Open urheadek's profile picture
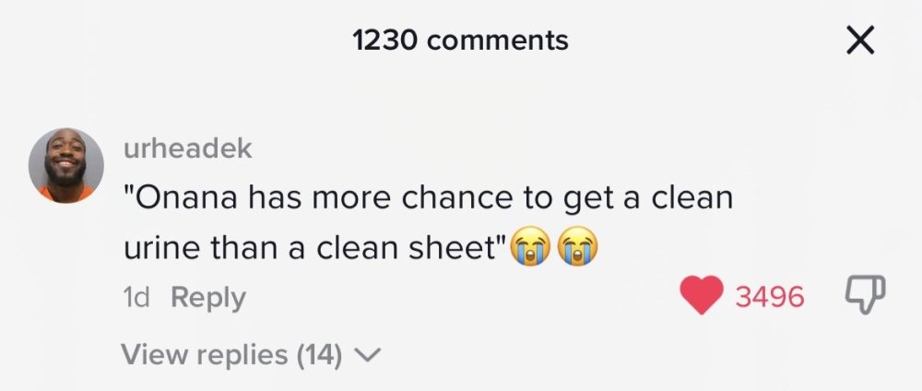The image size is (922, 391). click(x=65, y=165)
